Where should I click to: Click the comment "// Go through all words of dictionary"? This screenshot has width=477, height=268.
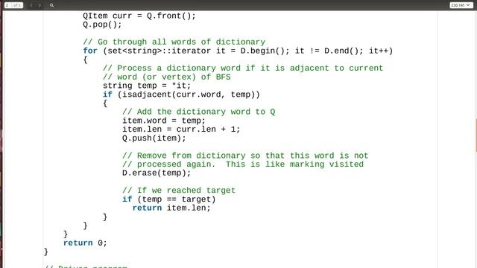[174, 42]
